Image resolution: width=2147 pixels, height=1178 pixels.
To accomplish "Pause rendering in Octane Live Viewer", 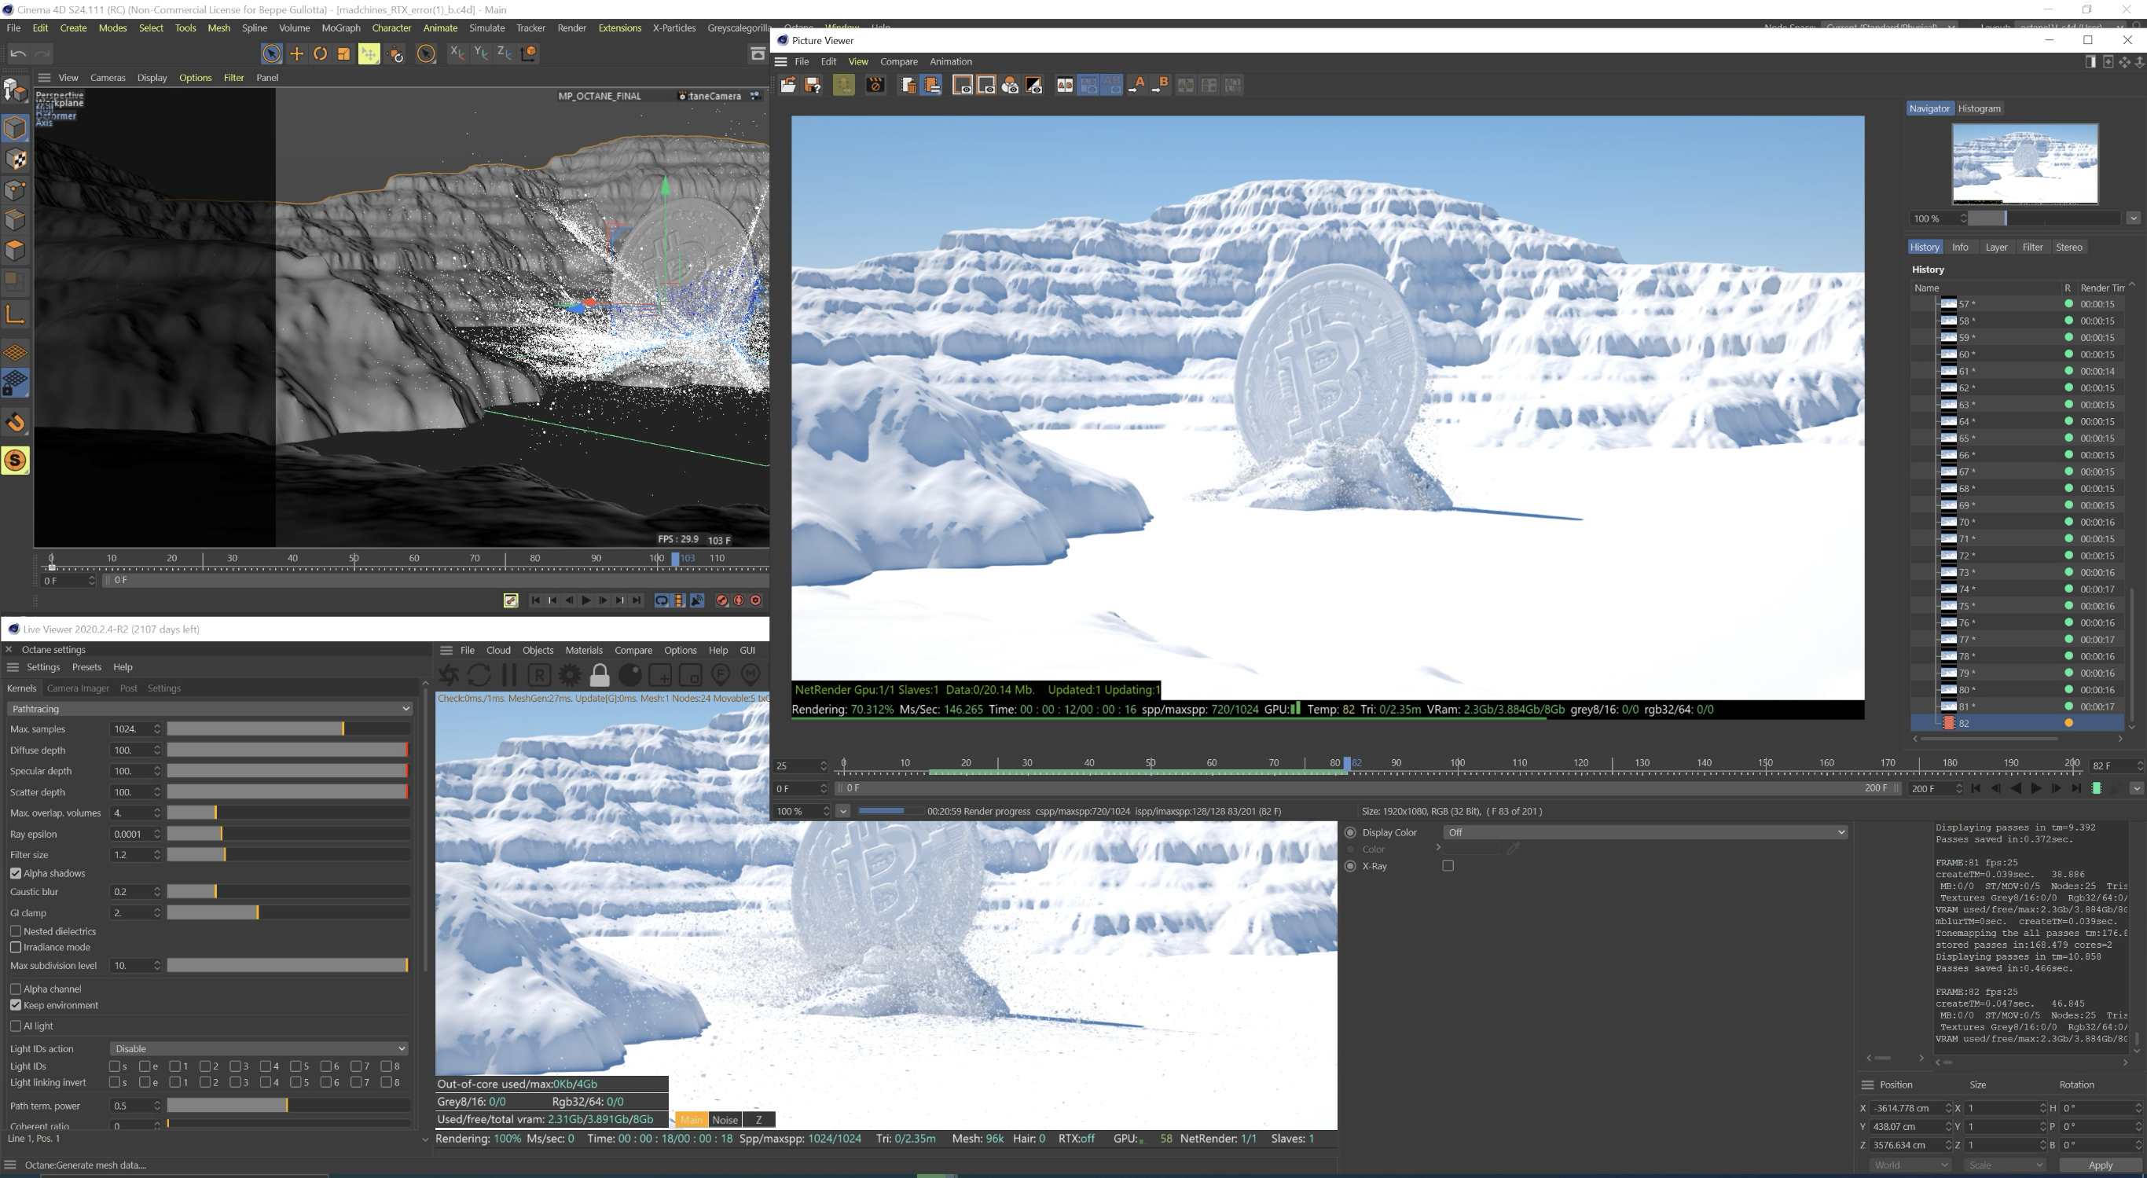I will (509, 675).
